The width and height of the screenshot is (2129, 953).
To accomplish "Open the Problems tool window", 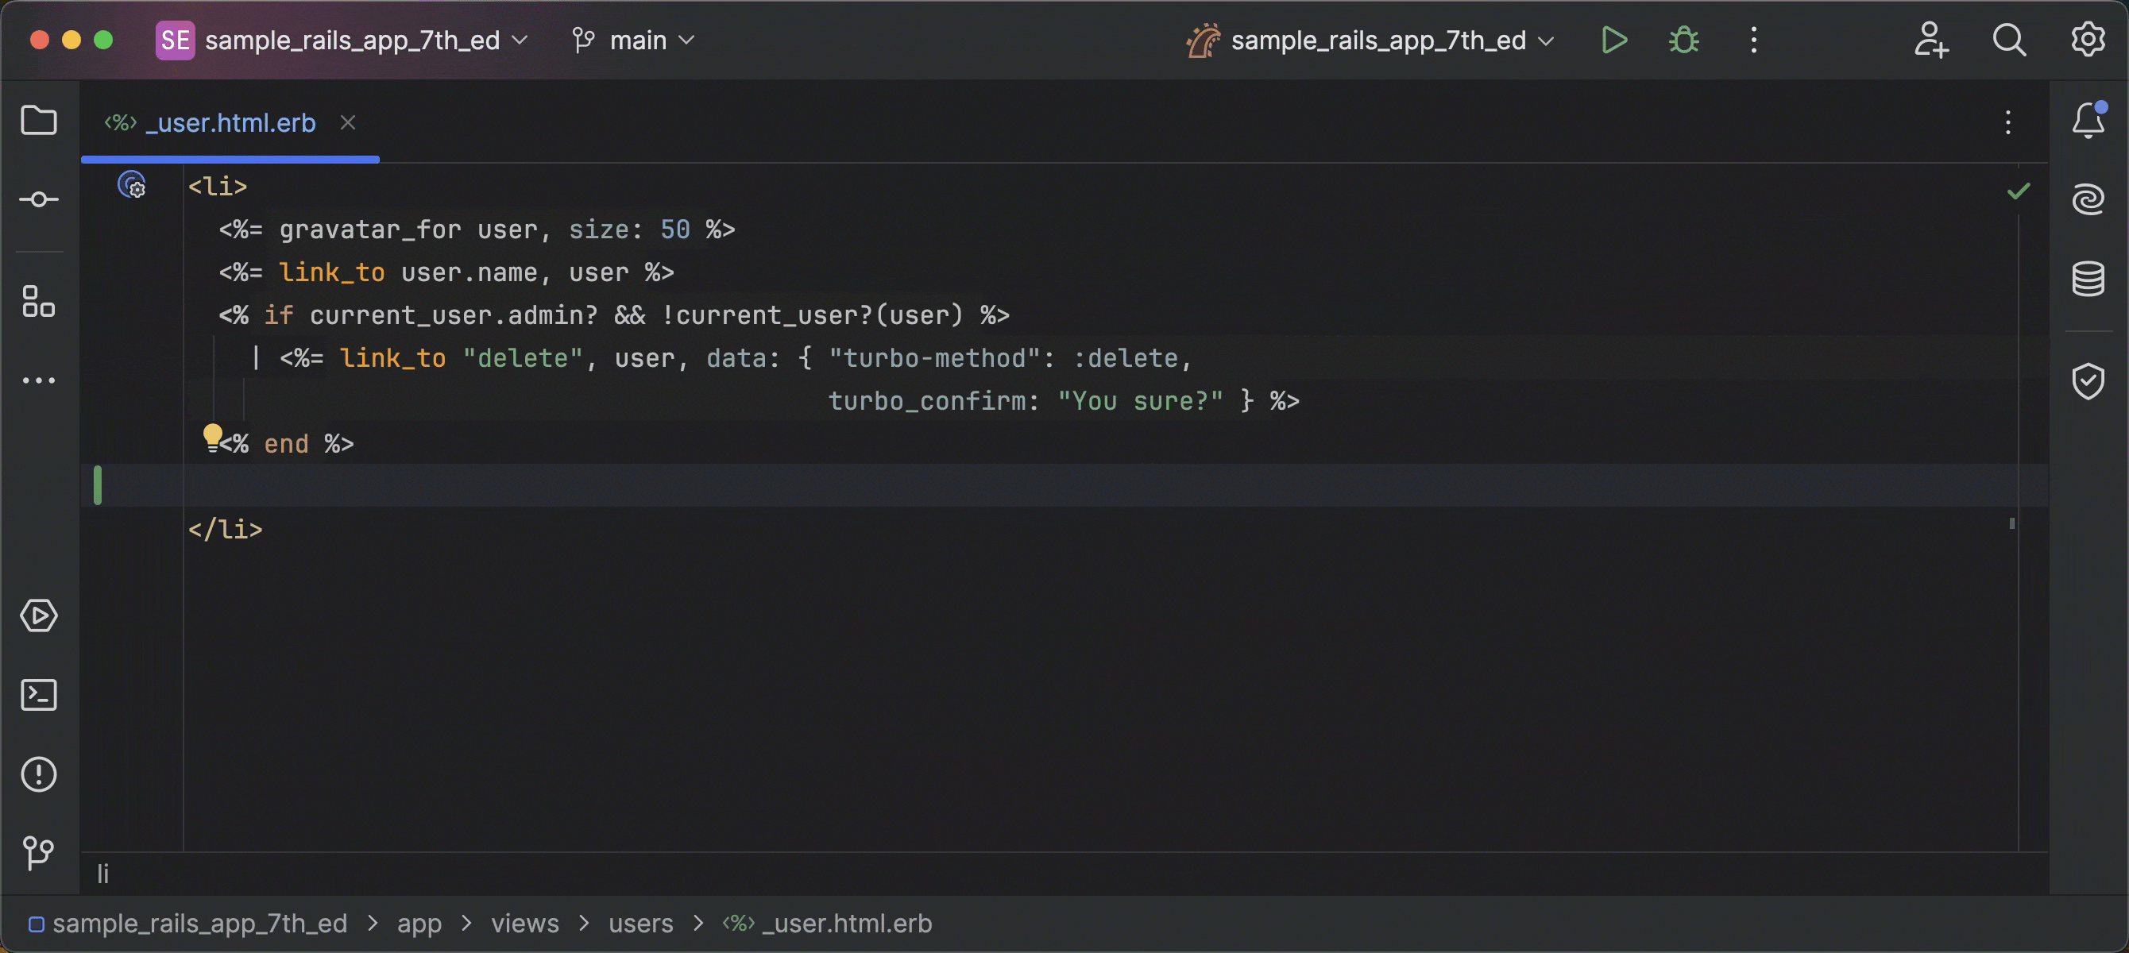I will [x=38, y=774].
